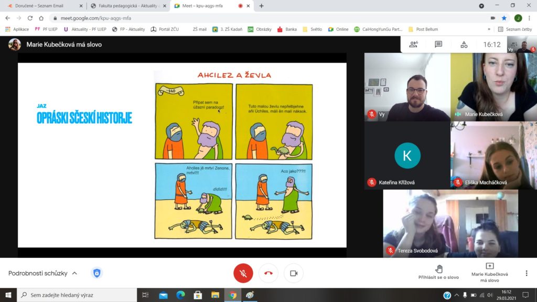Open 3. ZŠ Kadaň bookmark
The image size is (537, 302).
[x=227, y=29]
